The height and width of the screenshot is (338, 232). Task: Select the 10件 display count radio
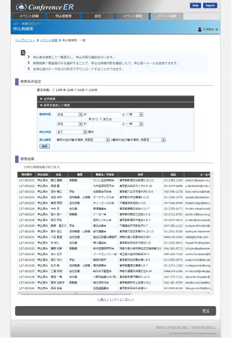click(x=53, y=90)
